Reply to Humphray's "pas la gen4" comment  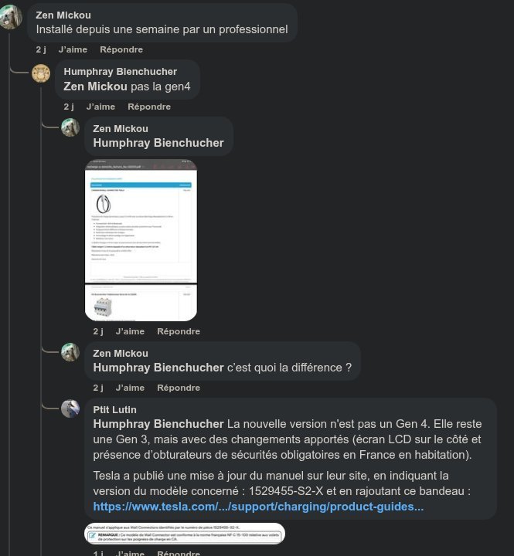149,107
